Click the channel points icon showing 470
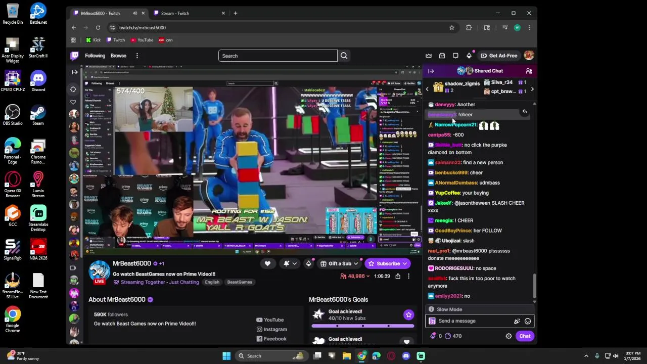Image resolution: width=647 pixels, height=364 pixels. 448,336
